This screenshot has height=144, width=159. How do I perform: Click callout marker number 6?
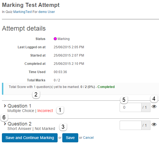coord(4,118)
